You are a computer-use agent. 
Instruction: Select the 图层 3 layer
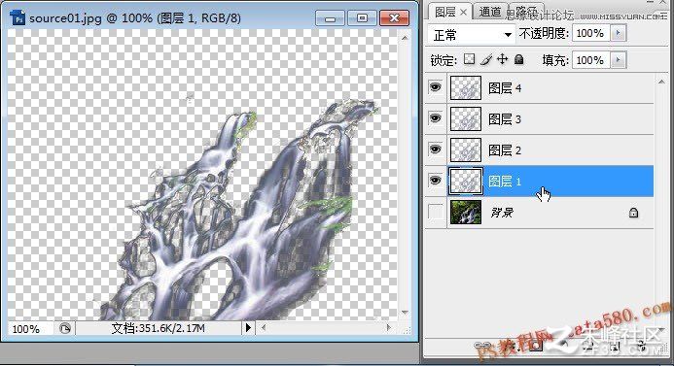click(550, 118)
